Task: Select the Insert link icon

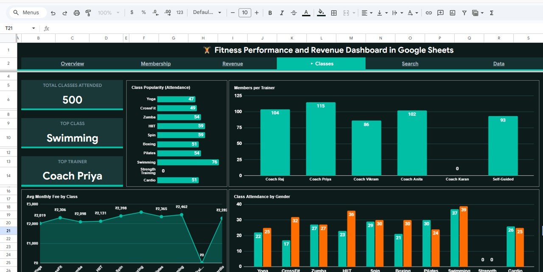Action: click(x=429, y=13)
